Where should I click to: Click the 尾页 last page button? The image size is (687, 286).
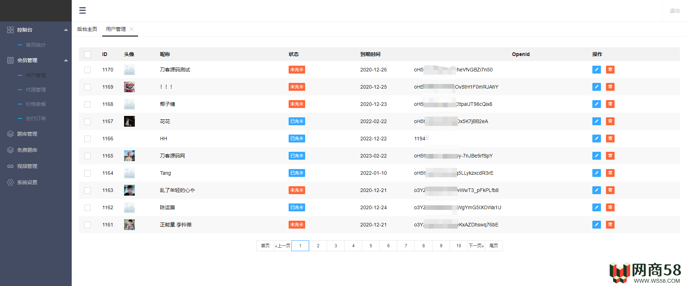point(494,246)
